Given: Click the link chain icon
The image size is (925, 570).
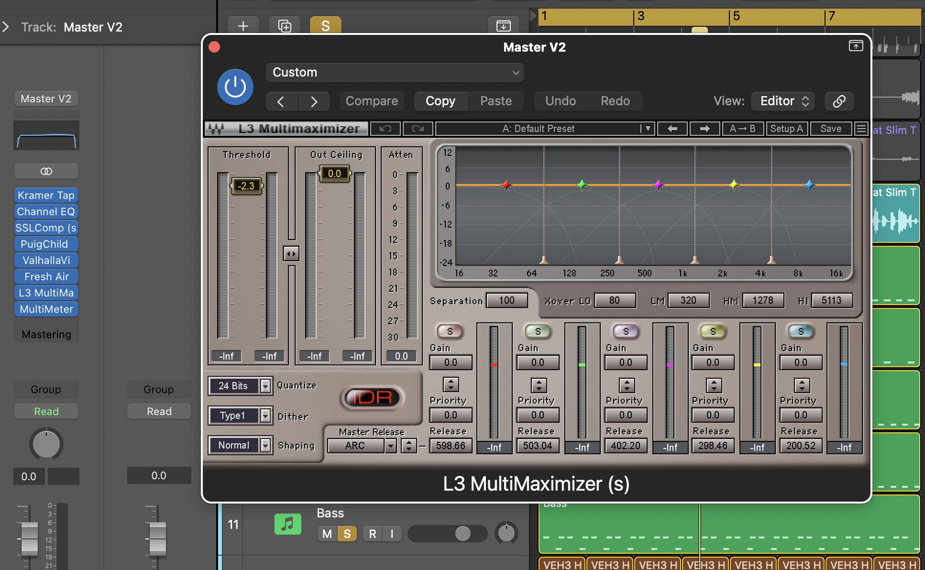Looking at the screenshot, I should (839, 101).
